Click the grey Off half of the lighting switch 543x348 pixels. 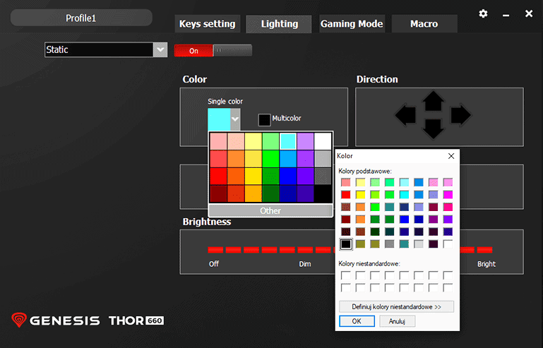(233, 51)
